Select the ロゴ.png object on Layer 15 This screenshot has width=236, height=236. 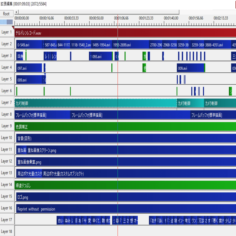pos(126,197)
